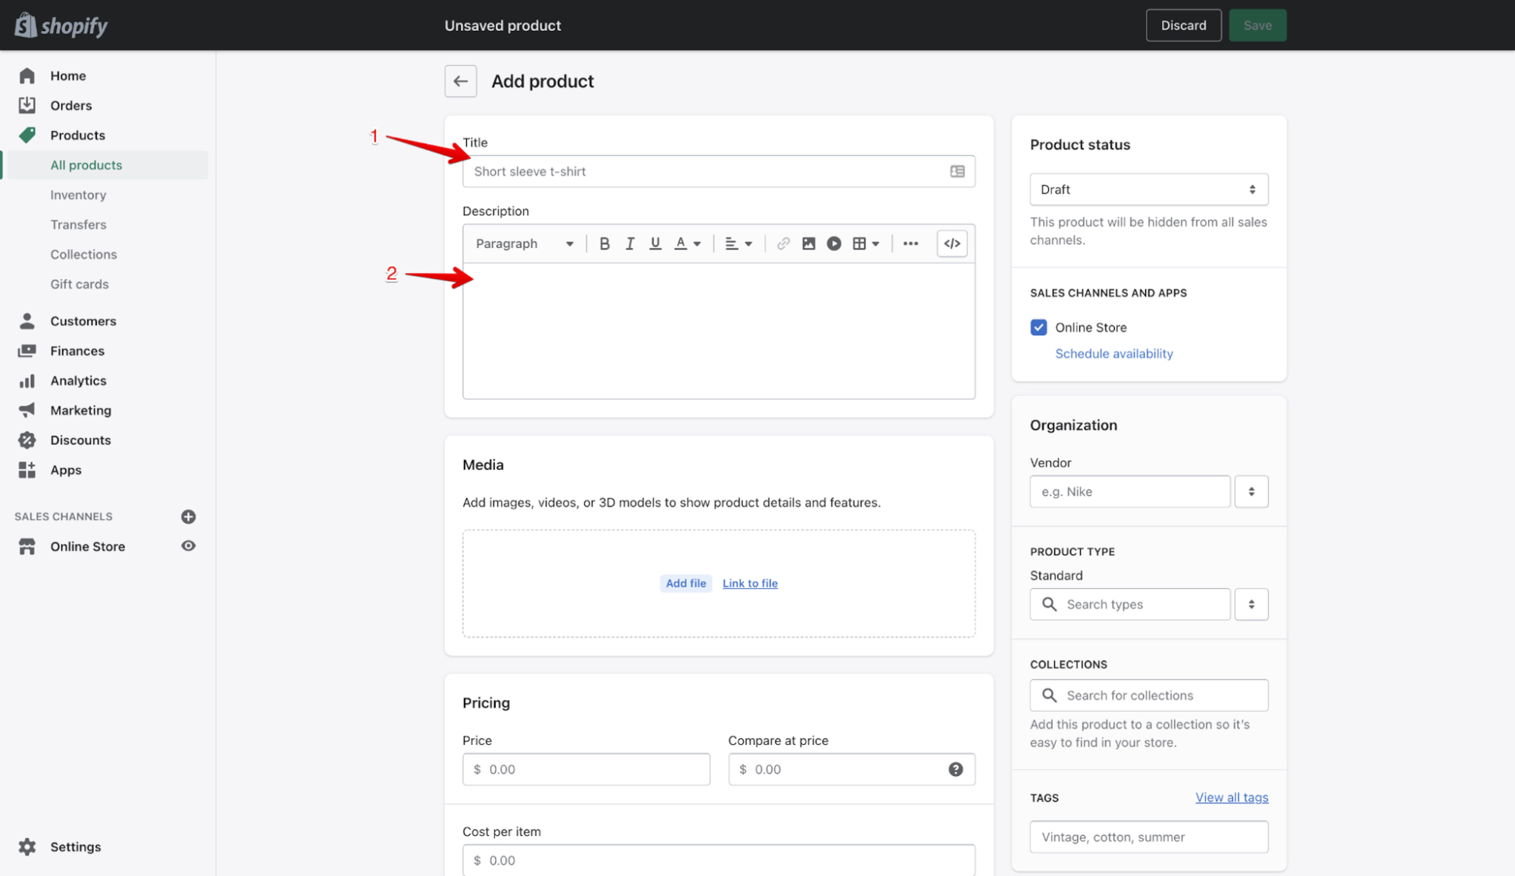Go back using the arrow button

tap(460, 81)
